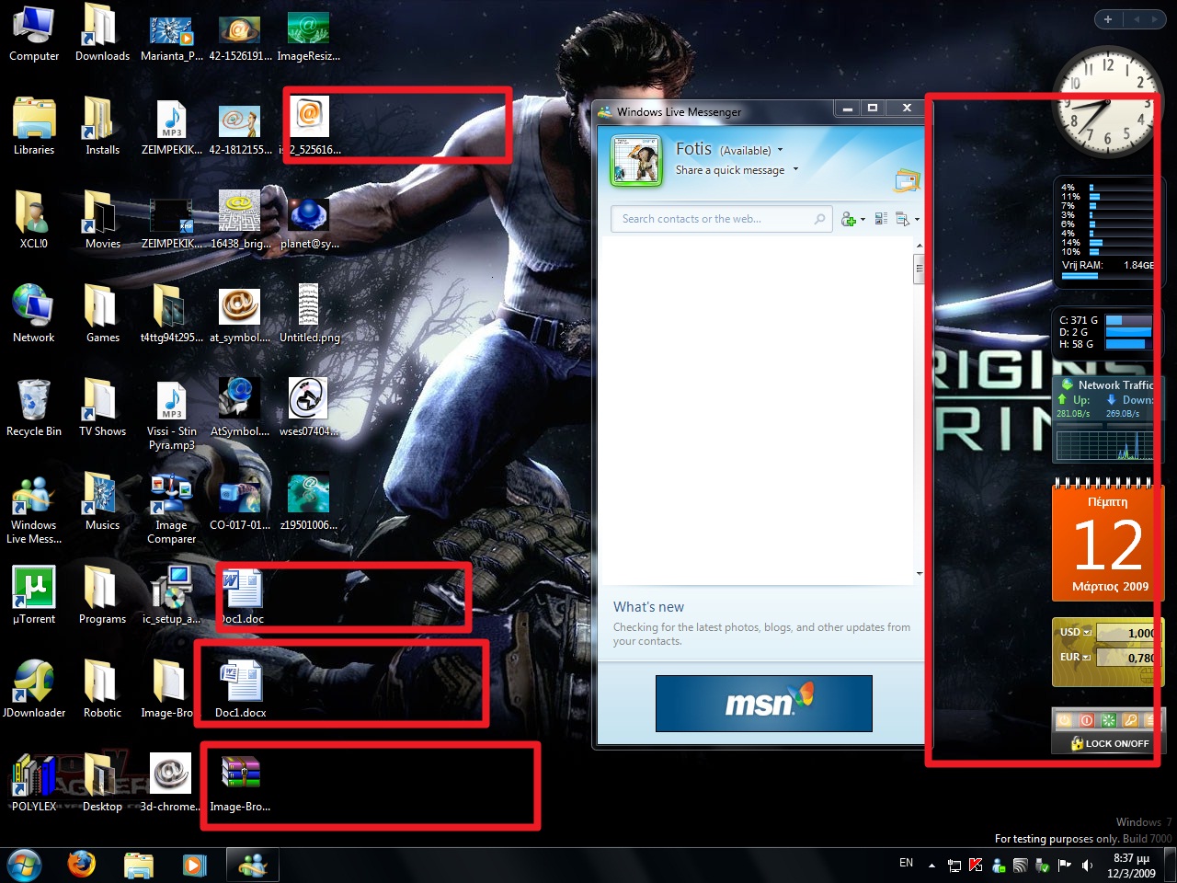Image resolution: width=1177 pixels, height=883 pixels.
Task: Click the red shutdown icon in the power gadget
Action: click(1086, 720)
